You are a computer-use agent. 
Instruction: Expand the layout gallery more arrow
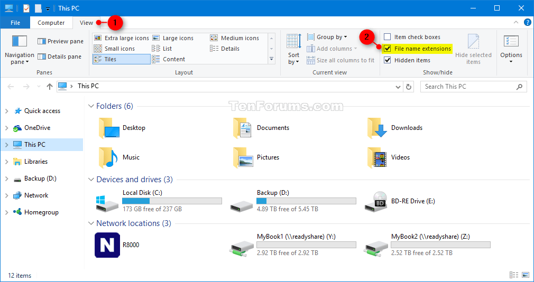271,59
